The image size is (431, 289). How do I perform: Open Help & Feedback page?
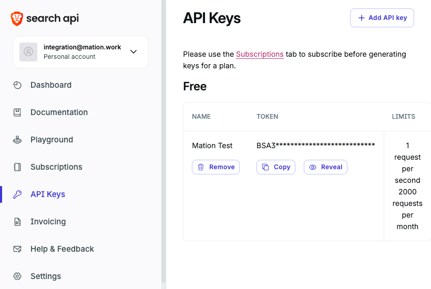(x=62, y=249)
